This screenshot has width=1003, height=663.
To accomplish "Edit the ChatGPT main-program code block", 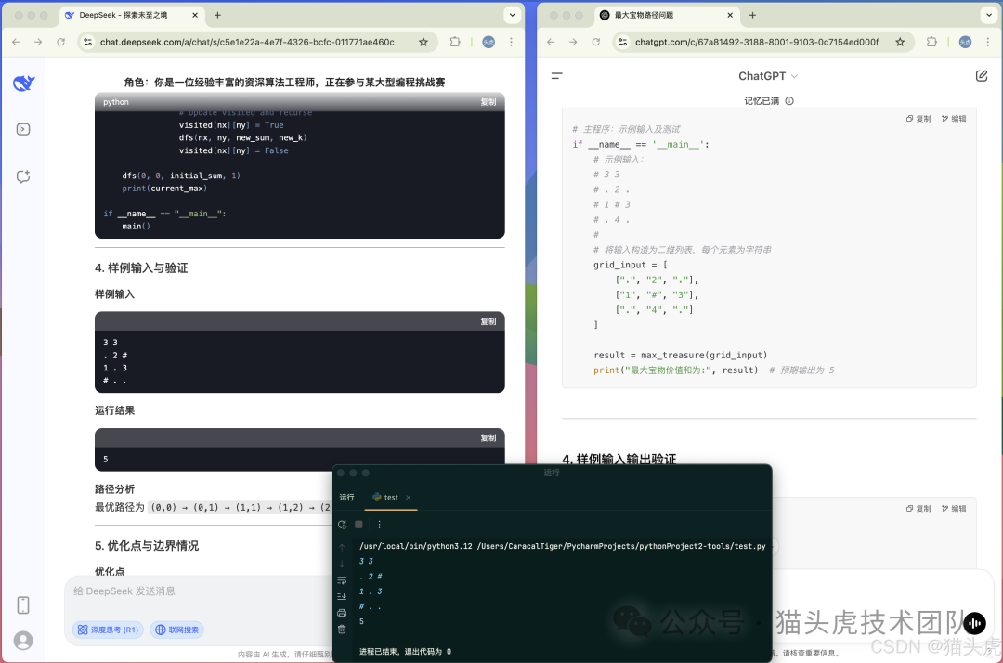I will (x=954, y=119).
